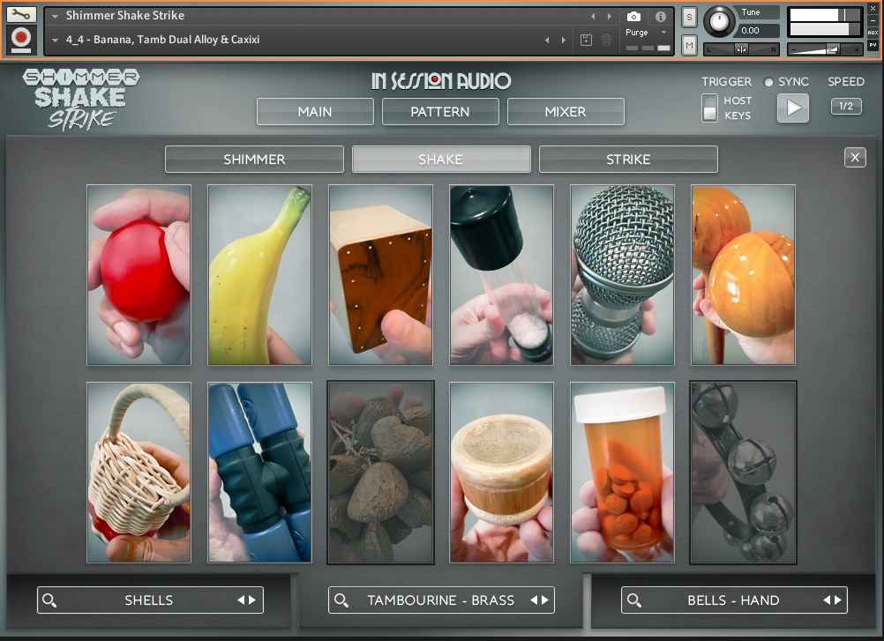The height and width of the screenshot is (641, 884).
Task: Choose the orange pill bottle thumbnail
Action: (622, 473)
